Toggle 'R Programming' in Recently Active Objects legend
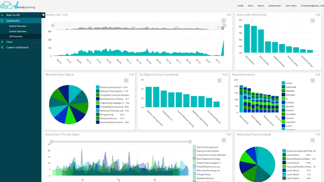 pos(110,115)
